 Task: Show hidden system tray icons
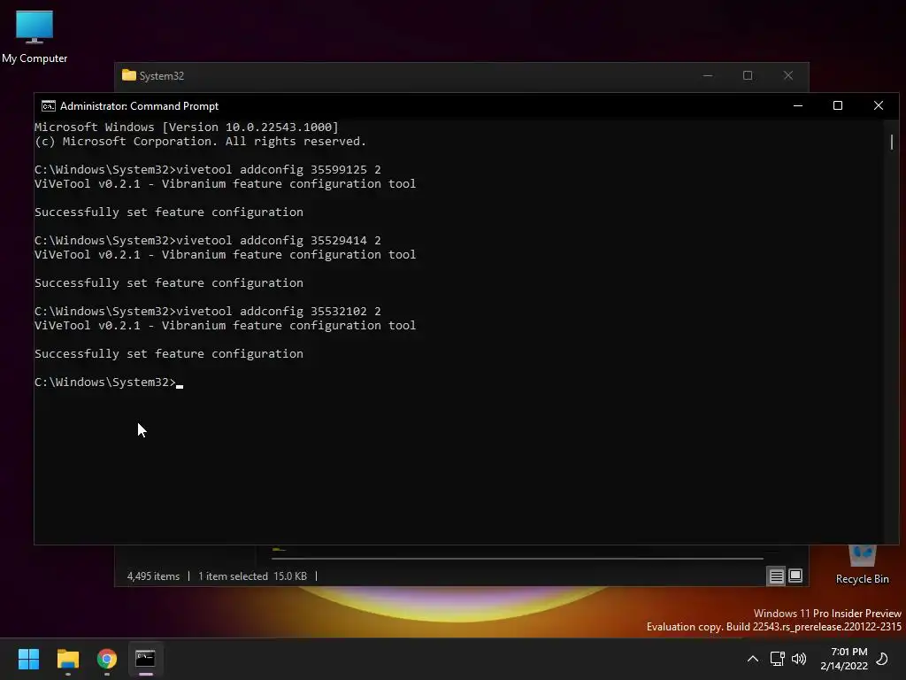click(753, 659)
